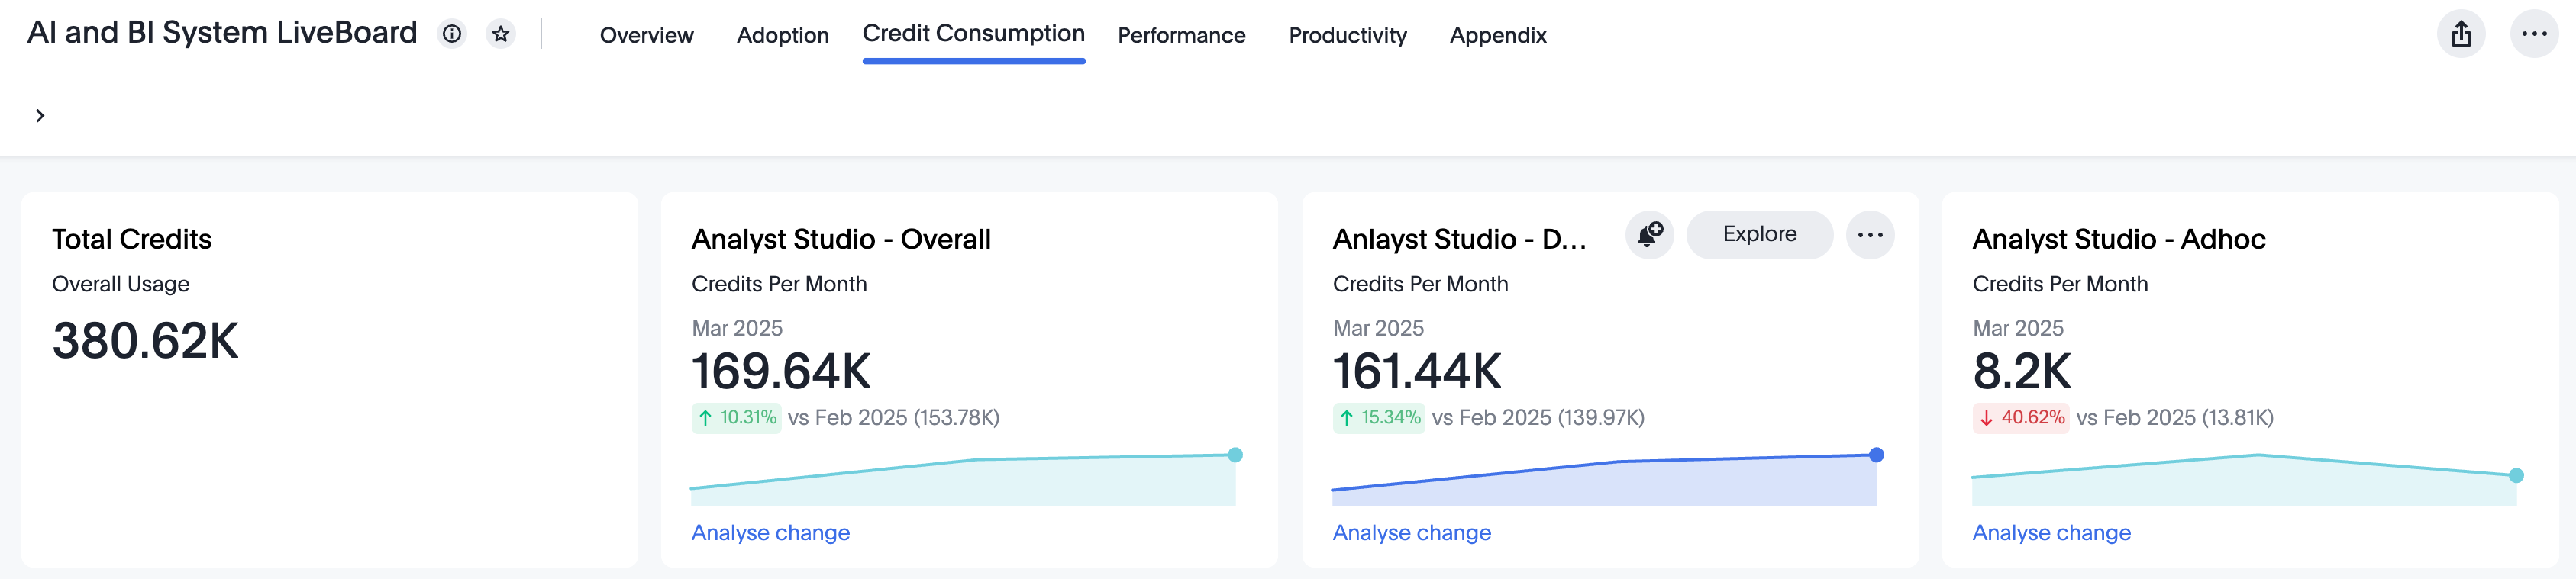Click the create alert bell icon
The width and height of the screenshot is (2576, 579).
click(1649, 235)
